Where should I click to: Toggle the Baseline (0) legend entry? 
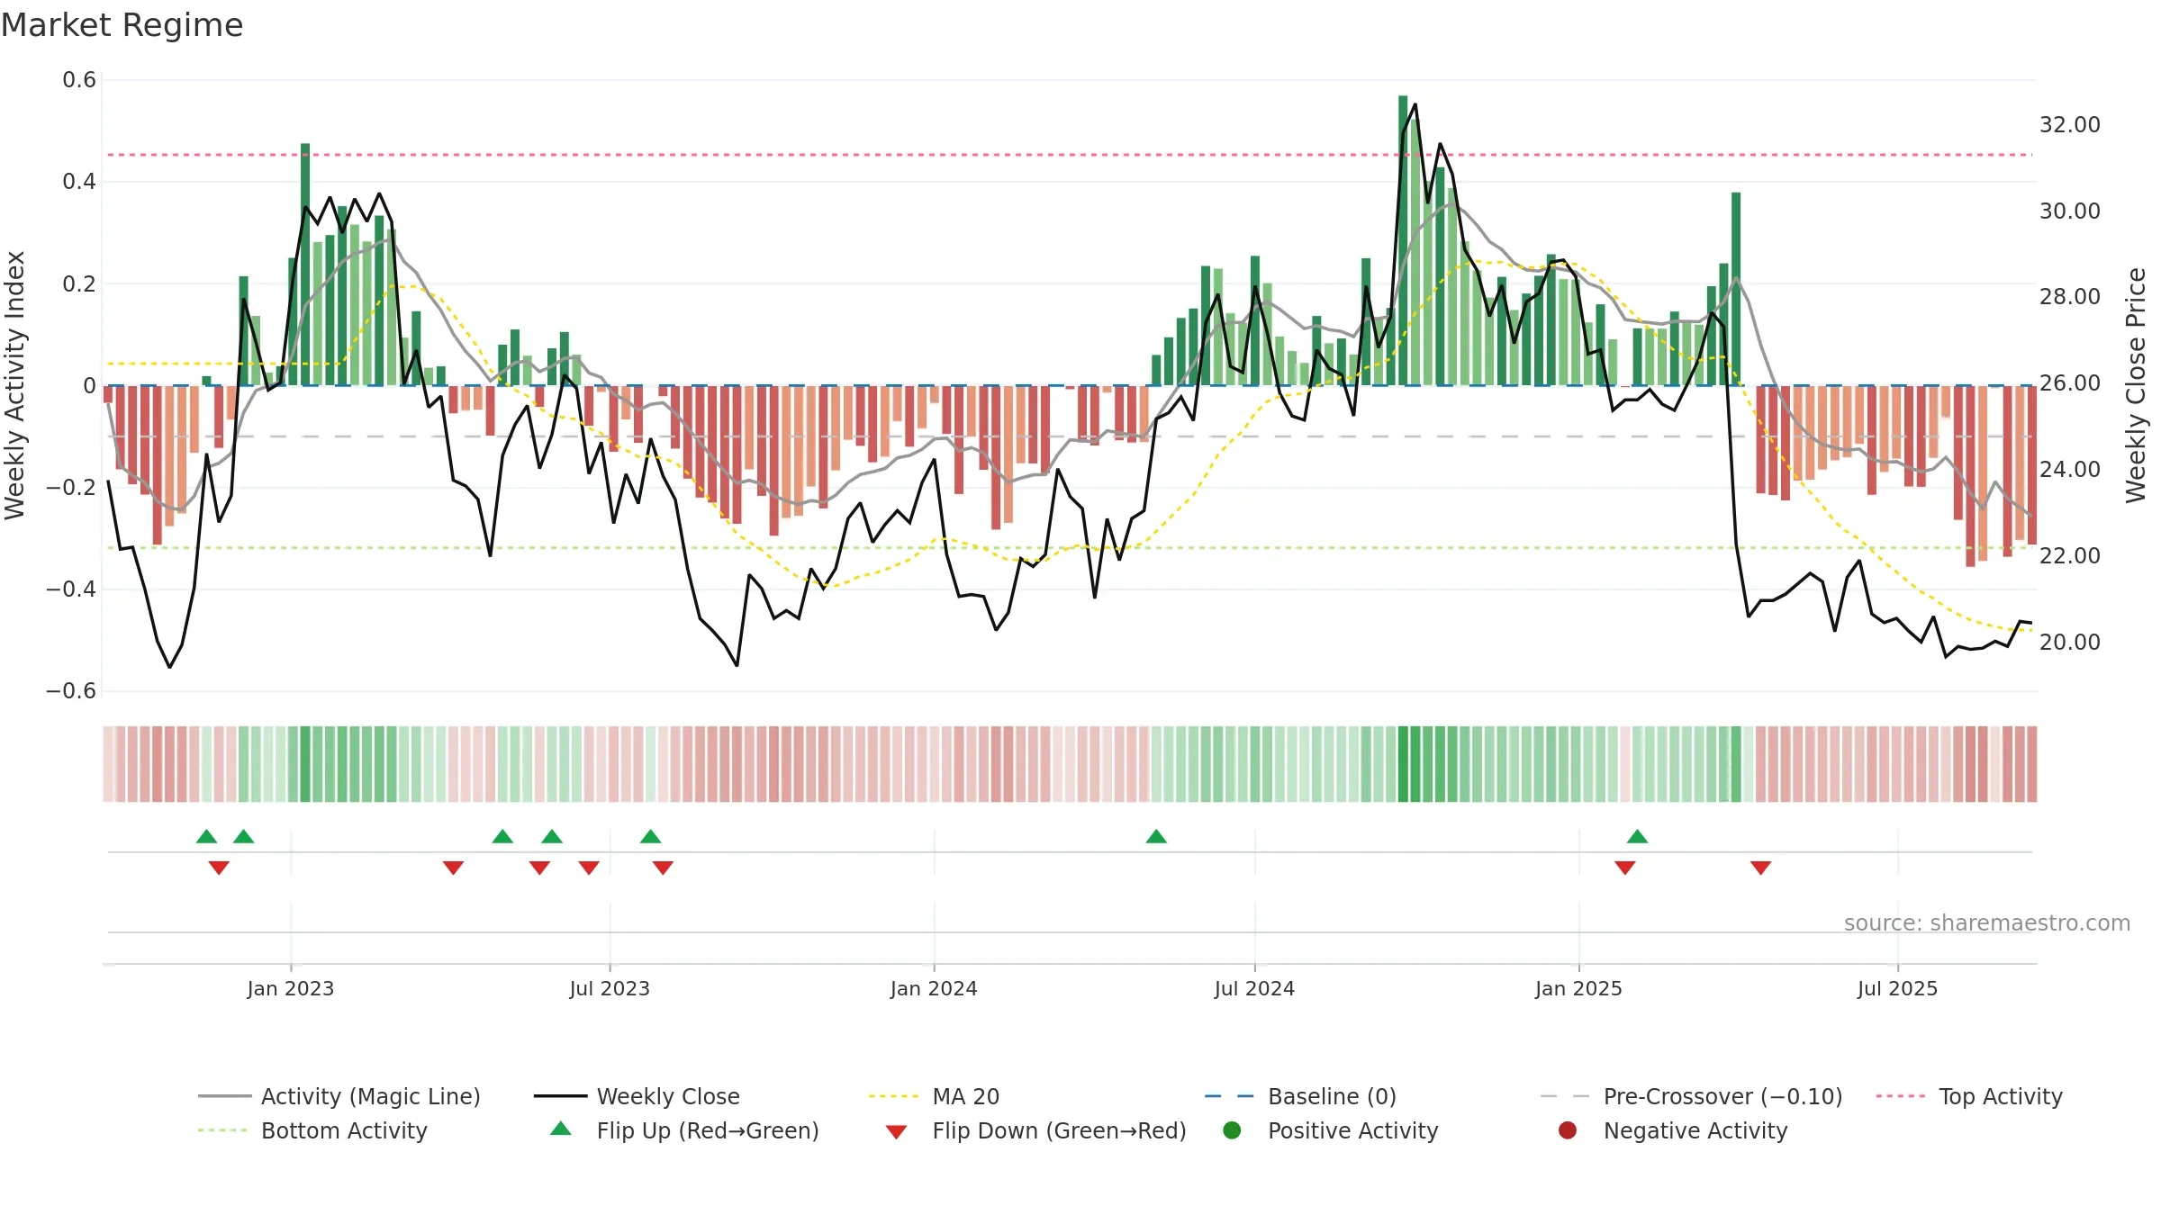point(1300,1096)
